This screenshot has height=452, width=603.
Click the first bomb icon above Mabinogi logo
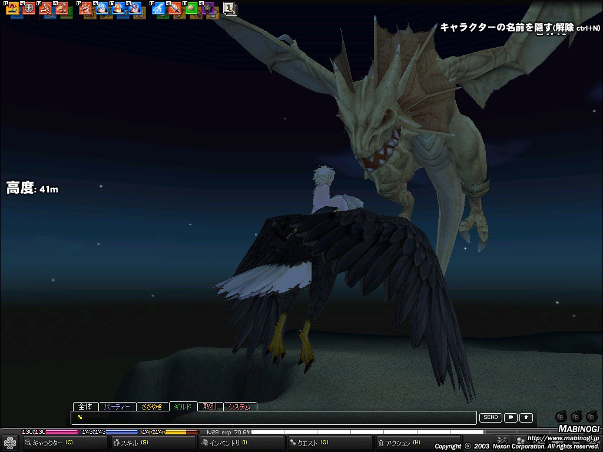561,417
